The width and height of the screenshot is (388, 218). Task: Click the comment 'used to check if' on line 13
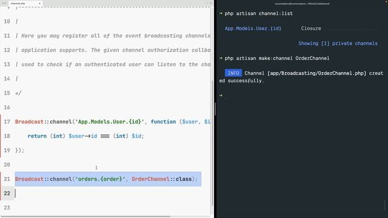click(47, 65)
